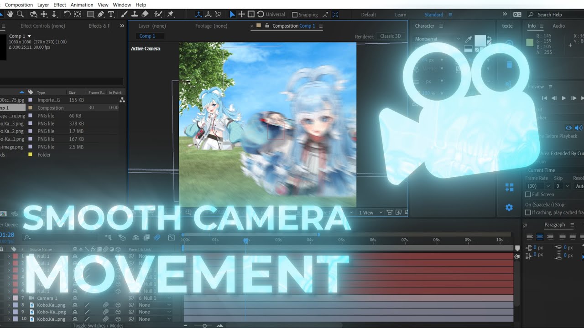Check If caching, play cached frames
This screenshot has height=328, width=584.
click(x=528, y=213)
